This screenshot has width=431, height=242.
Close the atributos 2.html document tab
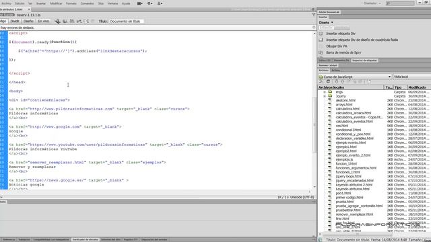(29, 9)
